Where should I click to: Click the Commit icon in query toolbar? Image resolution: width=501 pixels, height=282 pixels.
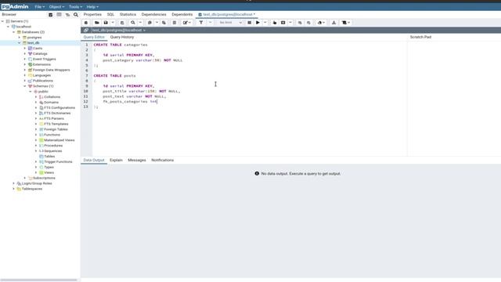click(x=300, y=23)
